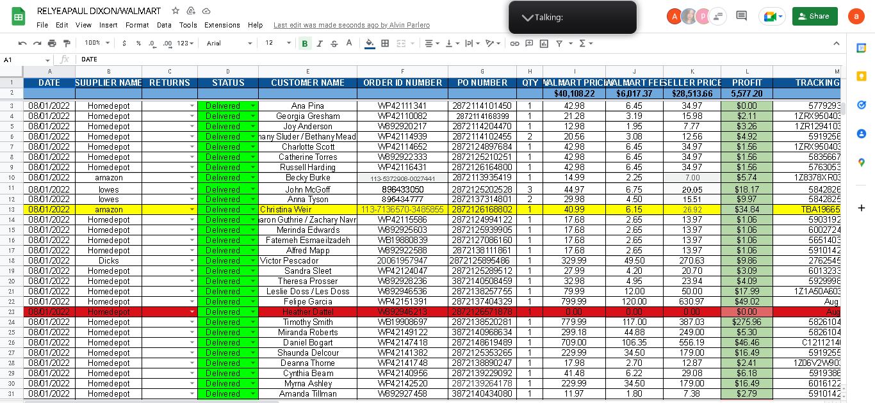Select the PROFIT header cell
The image size is (875, 403).
point(747,83)
